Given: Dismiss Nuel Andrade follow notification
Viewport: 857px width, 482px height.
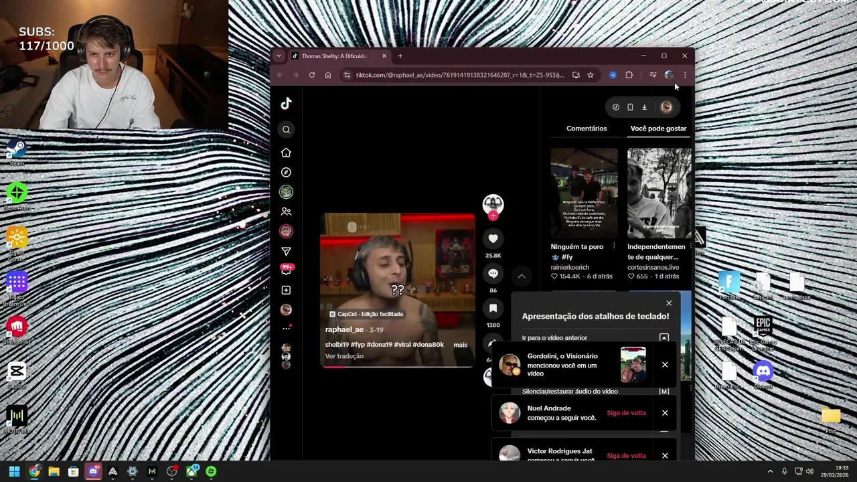Looking at the screenshot, I should [665, 413].
